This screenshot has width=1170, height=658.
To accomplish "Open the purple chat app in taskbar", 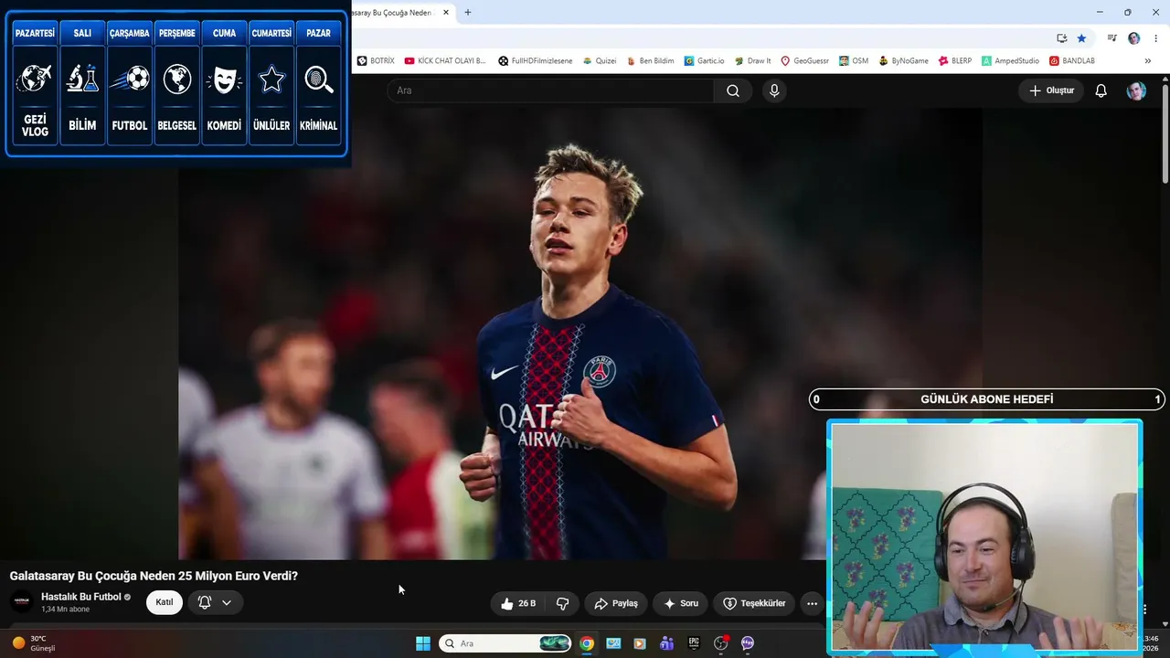I will [x=748, y=643].
